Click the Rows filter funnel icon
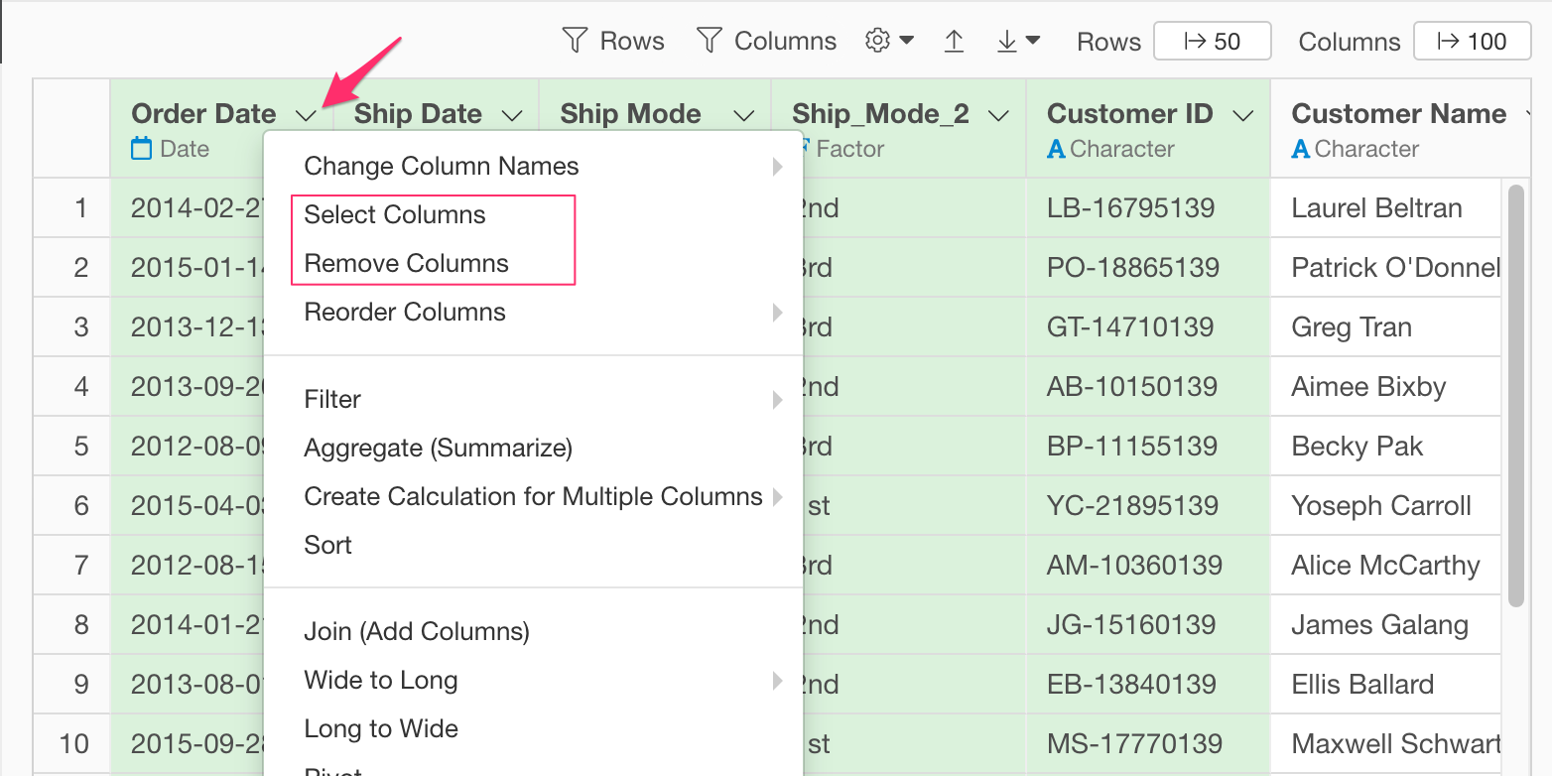1552x776 pixels. coord(575,41)
